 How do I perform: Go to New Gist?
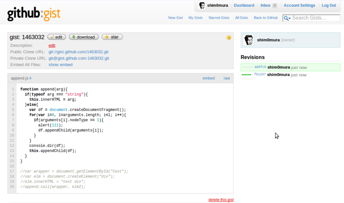click(175, 18)
